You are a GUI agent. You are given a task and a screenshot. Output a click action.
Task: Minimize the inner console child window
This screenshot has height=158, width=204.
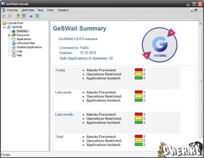click(192, 10)
